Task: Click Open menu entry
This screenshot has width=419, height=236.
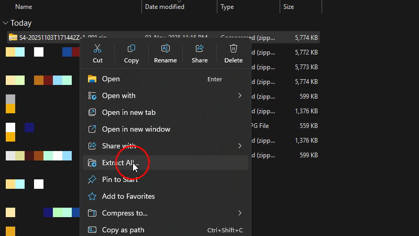Action: click(111, 79)
